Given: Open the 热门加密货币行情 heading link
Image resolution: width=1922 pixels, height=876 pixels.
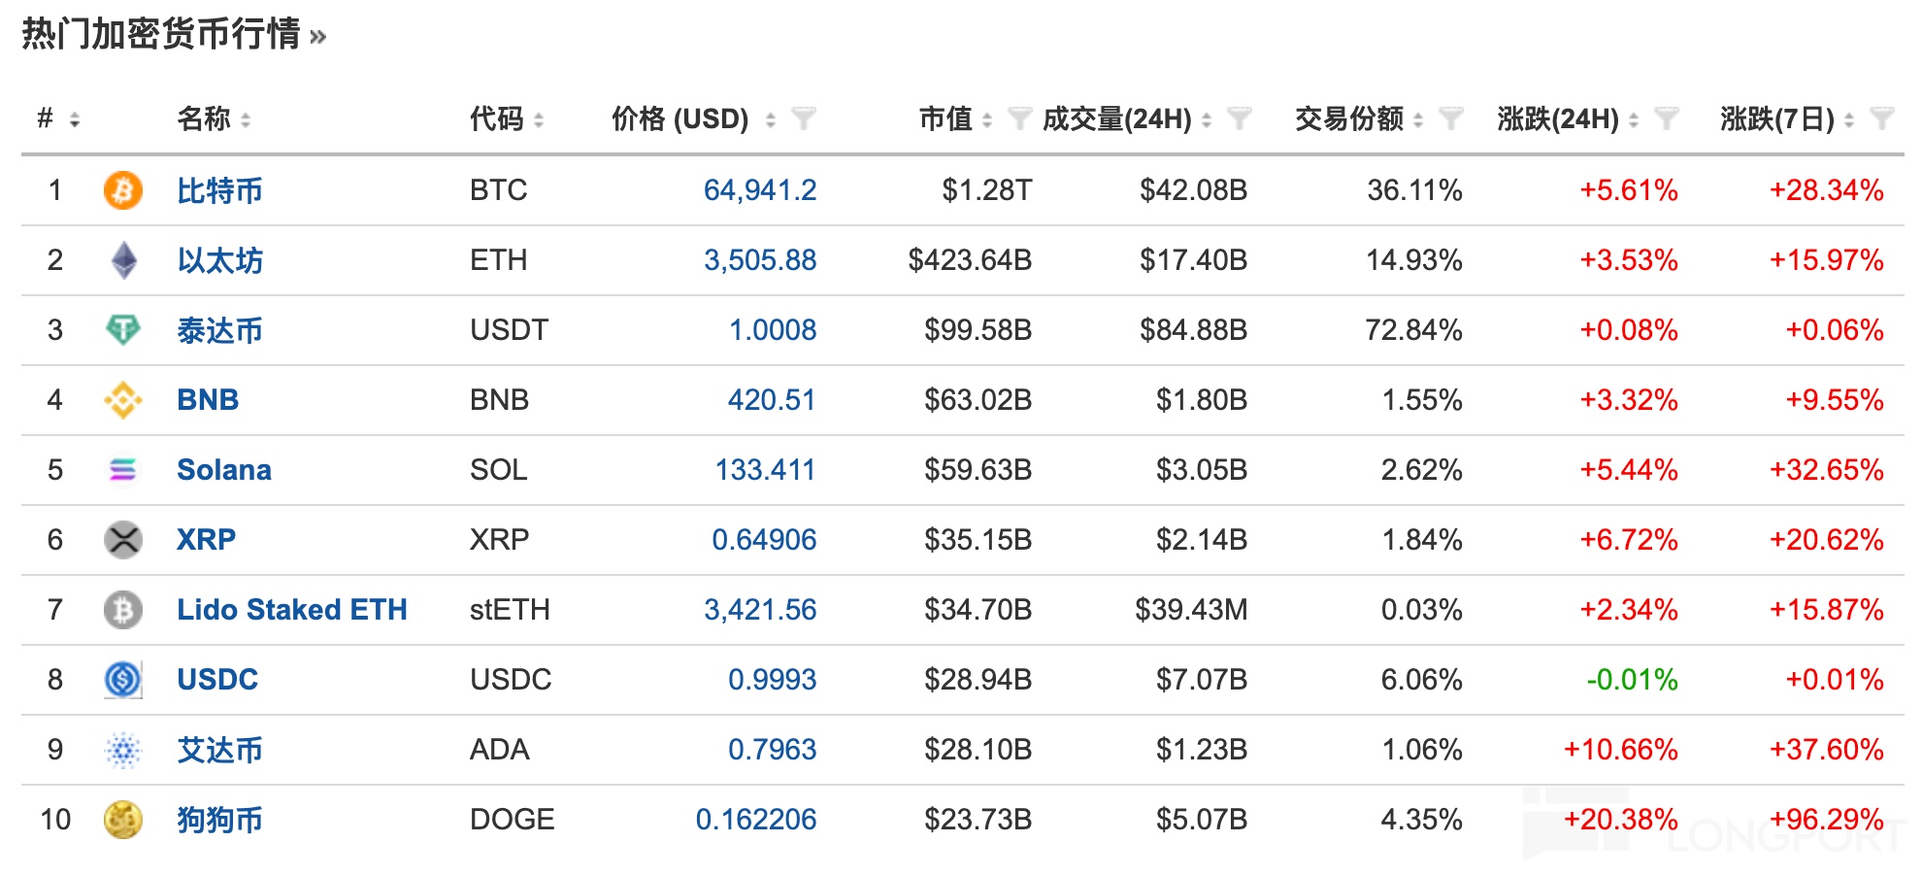Looking at the screenshot, I should click(x=173, y=35).
